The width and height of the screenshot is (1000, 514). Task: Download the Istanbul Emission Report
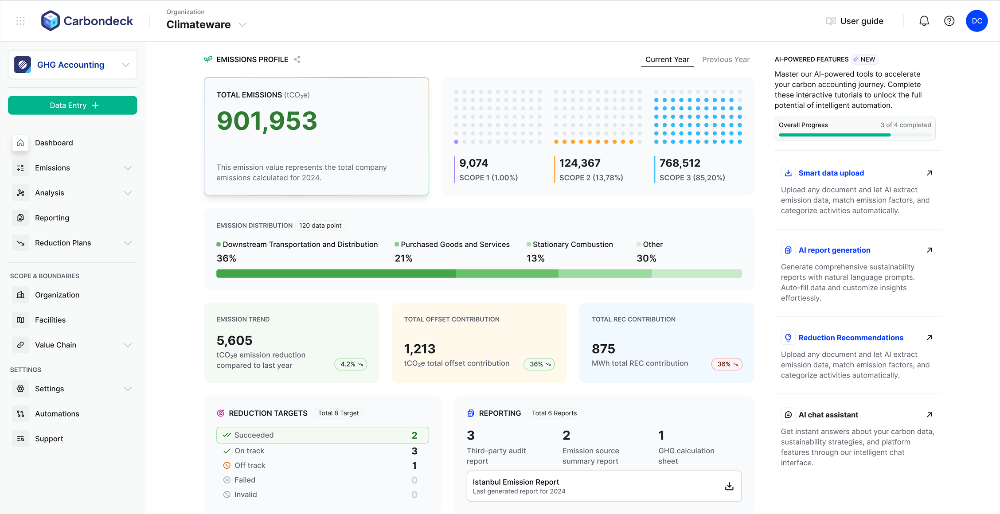click(729, 486)
